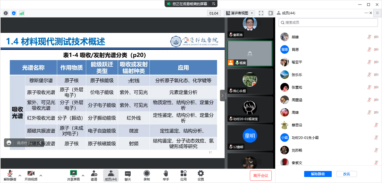Click the 搜索成员 search field
The image size is (382, 183).
point(328,23)
